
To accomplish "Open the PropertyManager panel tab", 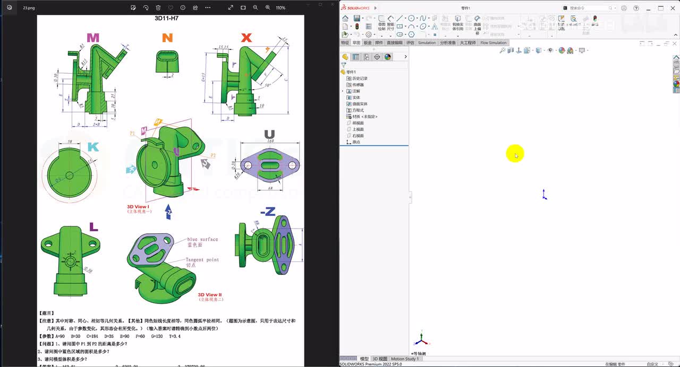I will coord(356,57).
